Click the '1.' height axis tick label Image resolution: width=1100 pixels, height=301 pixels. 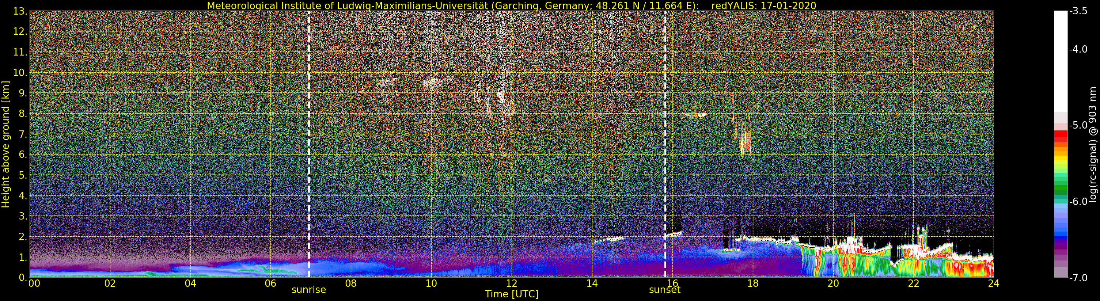(x=23, y=257)
